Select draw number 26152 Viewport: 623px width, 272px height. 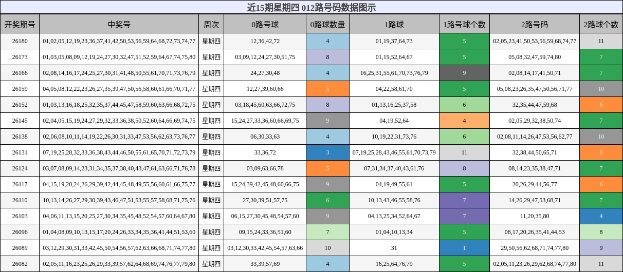[20, 105]
